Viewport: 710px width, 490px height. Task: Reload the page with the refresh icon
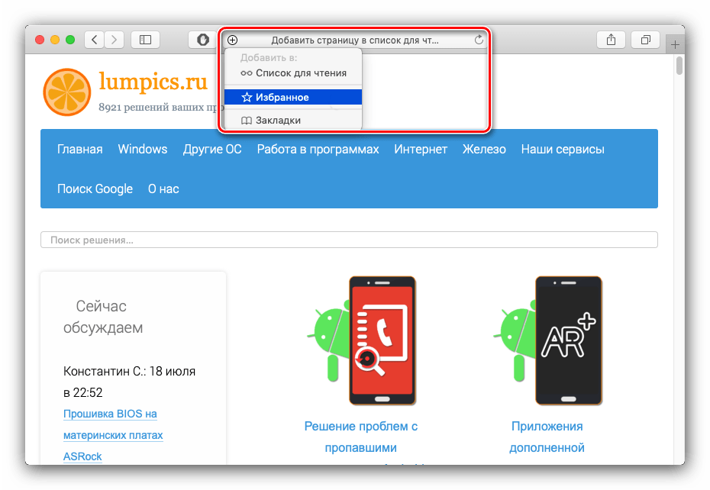(x=479, y=40)
